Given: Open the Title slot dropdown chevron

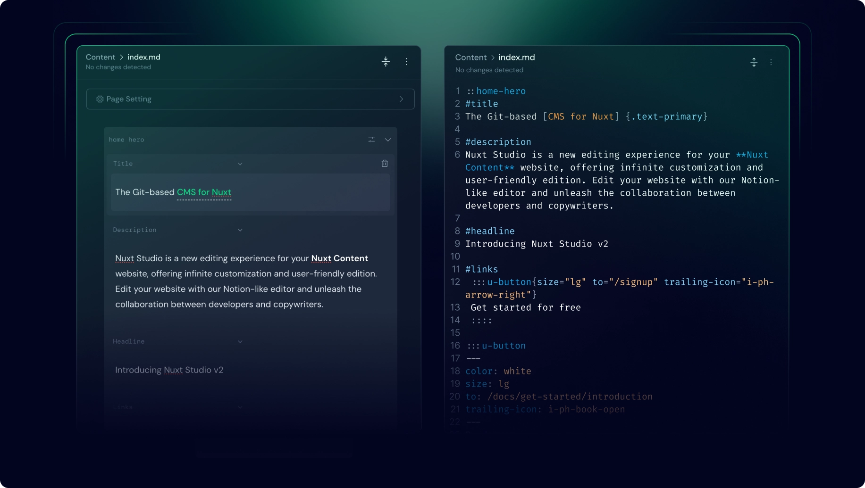Looking at the screenshot, I should [x=240, y=164].
